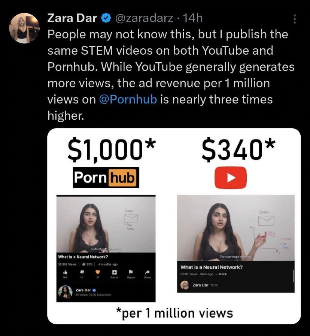Click the red YouTube play logo
Image resolution: width=310 pixels, height=336 pixels.
pos(230,178)
